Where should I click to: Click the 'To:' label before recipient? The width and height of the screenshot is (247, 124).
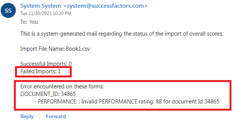24,22
